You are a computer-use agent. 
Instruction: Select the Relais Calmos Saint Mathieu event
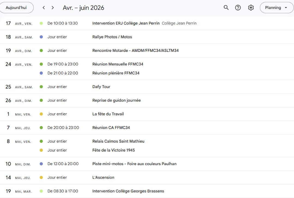(x=118, y=141)
